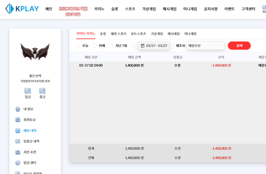
Task: Click the 알림 센터 notification icon
Action: [18, 163]
